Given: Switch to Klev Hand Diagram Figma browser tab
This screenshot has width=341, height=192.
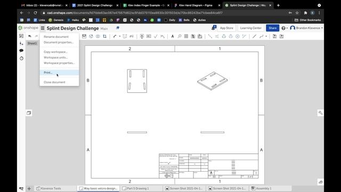Looking at the screenshot, I should pyautogui.click(x=196, y=5).
